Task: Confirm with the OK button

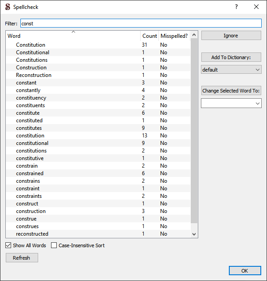Action: [245, 270]
